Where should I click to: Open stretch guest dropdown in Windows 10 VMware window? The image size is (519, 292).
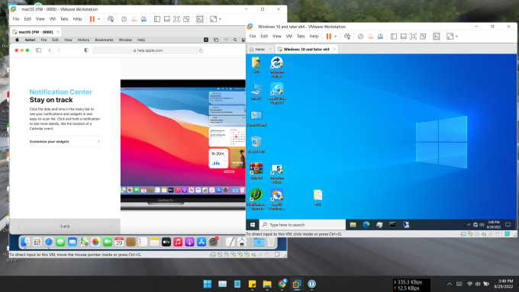[456, 37]
